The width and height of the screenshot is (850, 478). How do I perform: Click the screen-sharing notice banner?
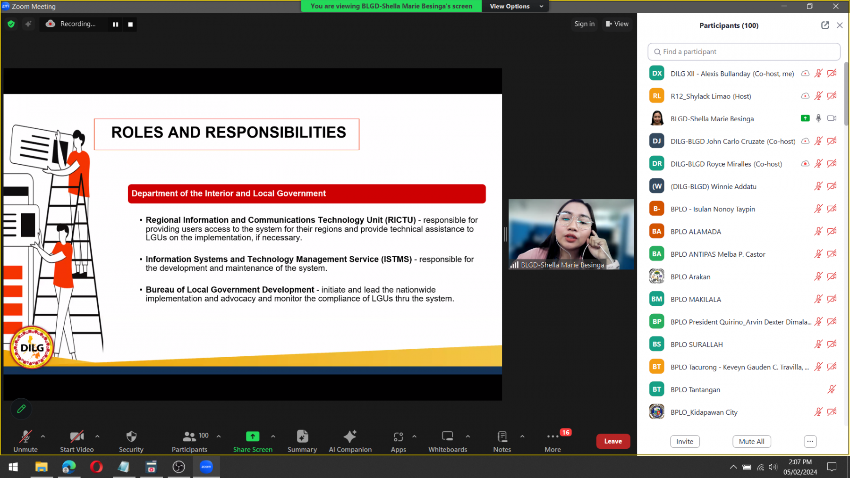click(391, 6)
